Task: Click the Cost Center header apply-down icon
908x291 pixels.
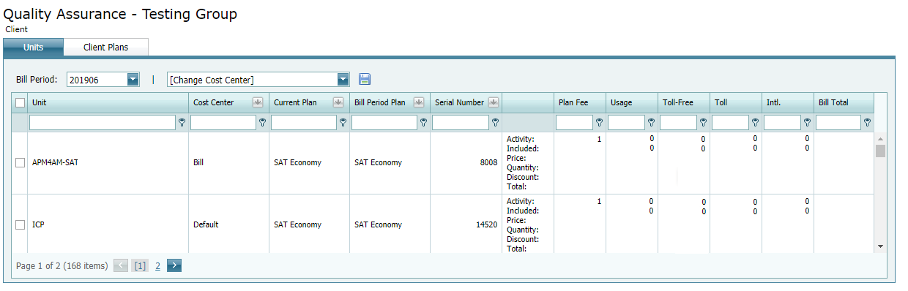Action: pos(258,102)
